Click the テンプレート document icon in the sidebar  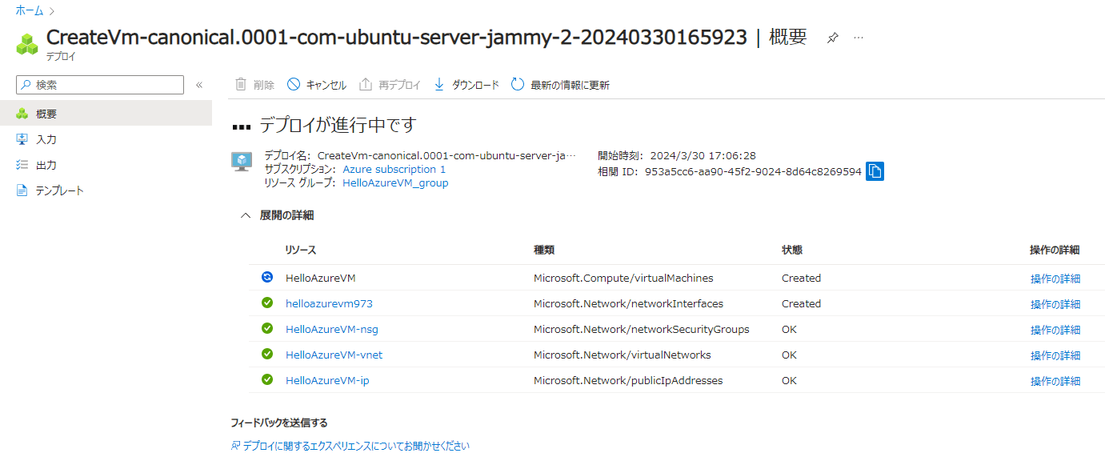22,190
